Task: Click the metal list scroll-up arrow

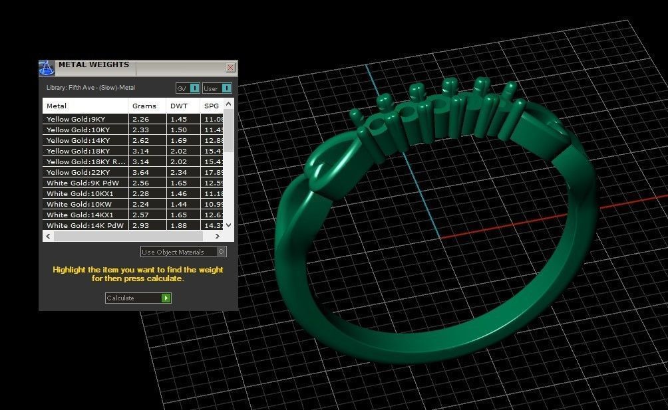Action: [x=229, y=104]
